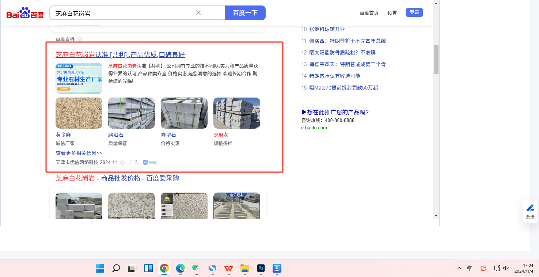Open the 百度首页 link

(x=369, y=13)
